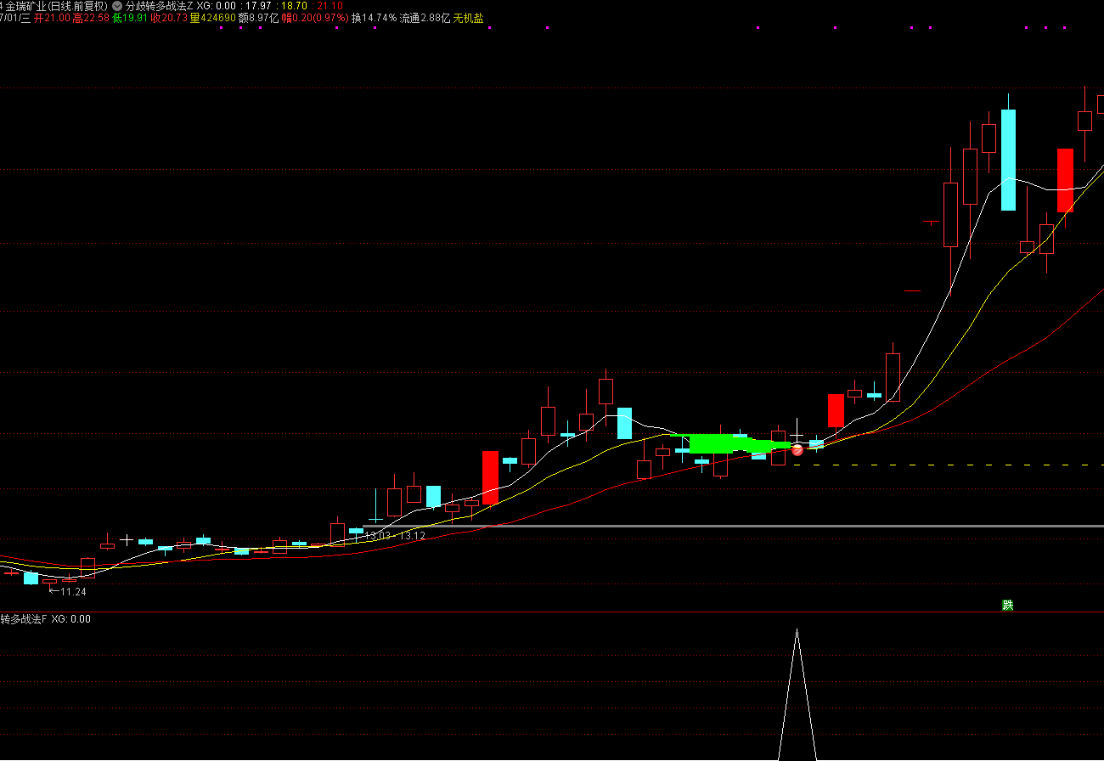The image size is (1104, 761).
Task: Click the 流通2.88亿 float shares value
Action: [425, 18]
